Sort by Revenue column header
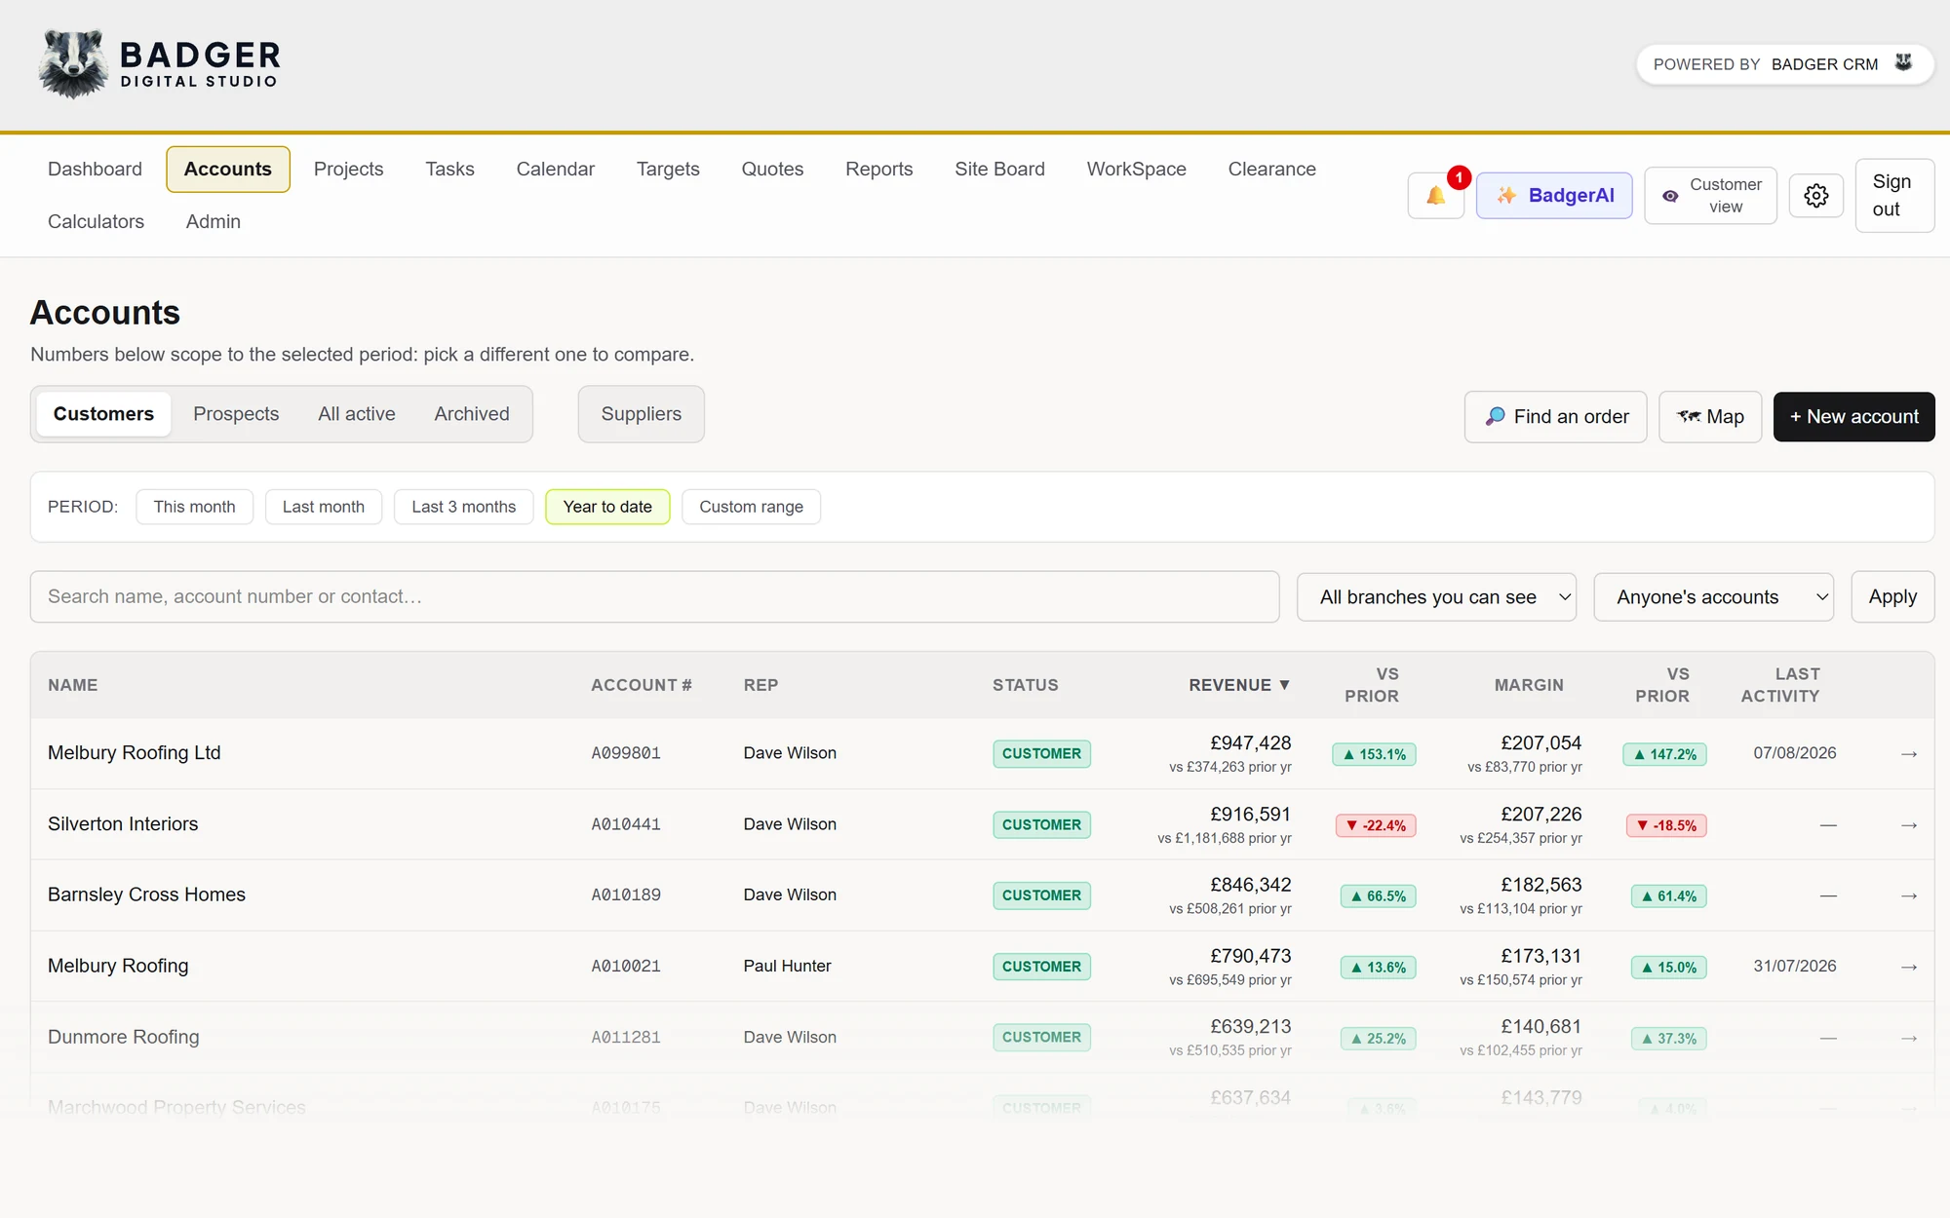Screen dimensions: 1950x1218 pyautogui.click(x=1239, y=685)
